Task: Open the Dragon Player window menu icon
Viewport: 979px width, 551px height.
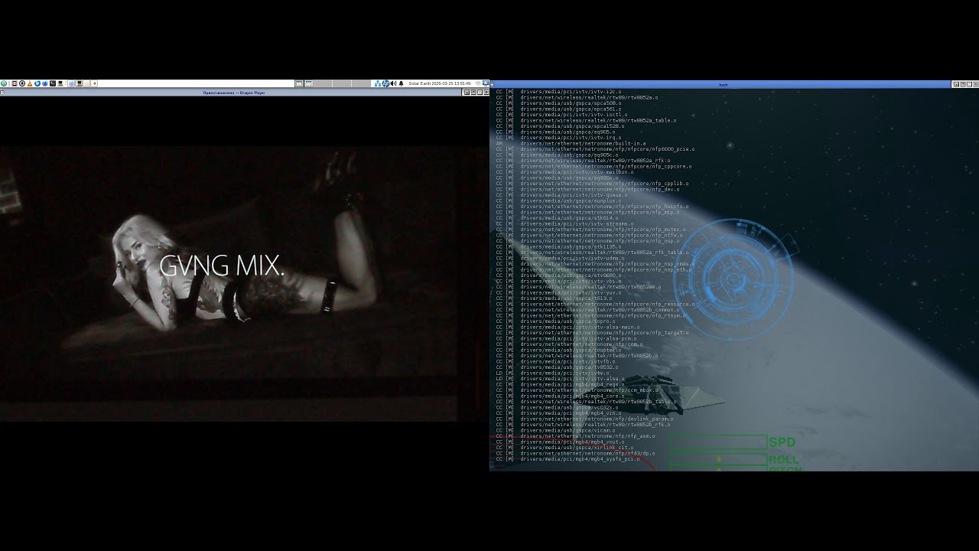Action: (2, 92)
